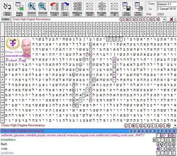Click matrix row number 1 header
This screenshot has width=177, height=156.
tap(3, 39)
